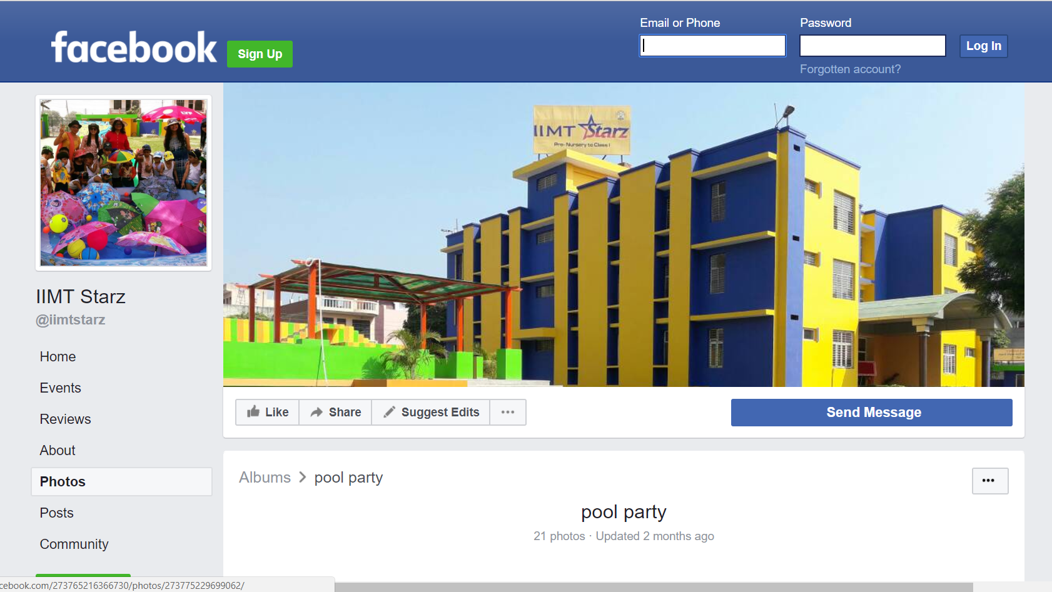
Task: Focus the Password input field
Action: coord(872,46)
